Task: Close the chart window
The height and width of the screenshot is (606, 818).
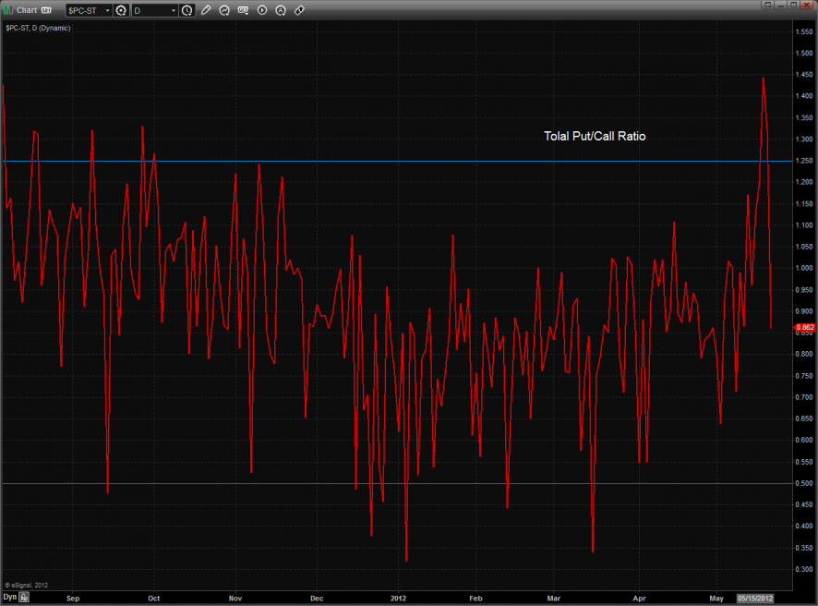Action: click(x=808, y=5)
